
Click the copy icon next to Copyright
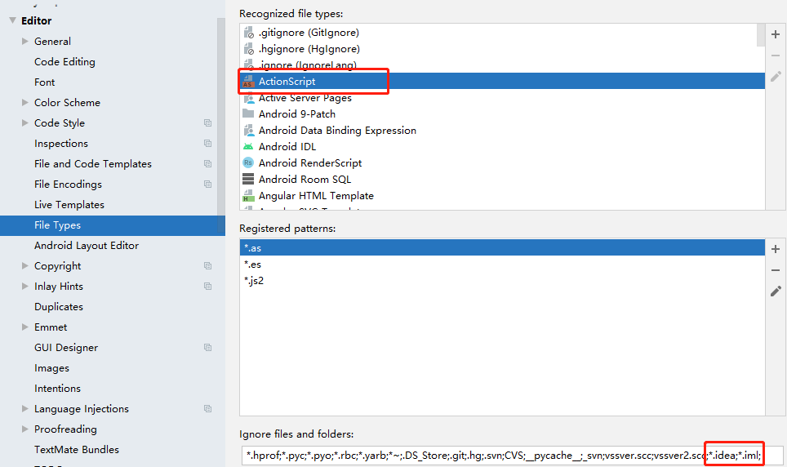208,265
